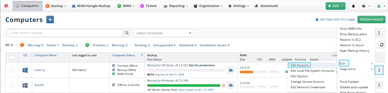Screen dimensions: 388x93
Task: Filter by Unsupported: 0
Action: pyautogui.click(x=164, y=45)
